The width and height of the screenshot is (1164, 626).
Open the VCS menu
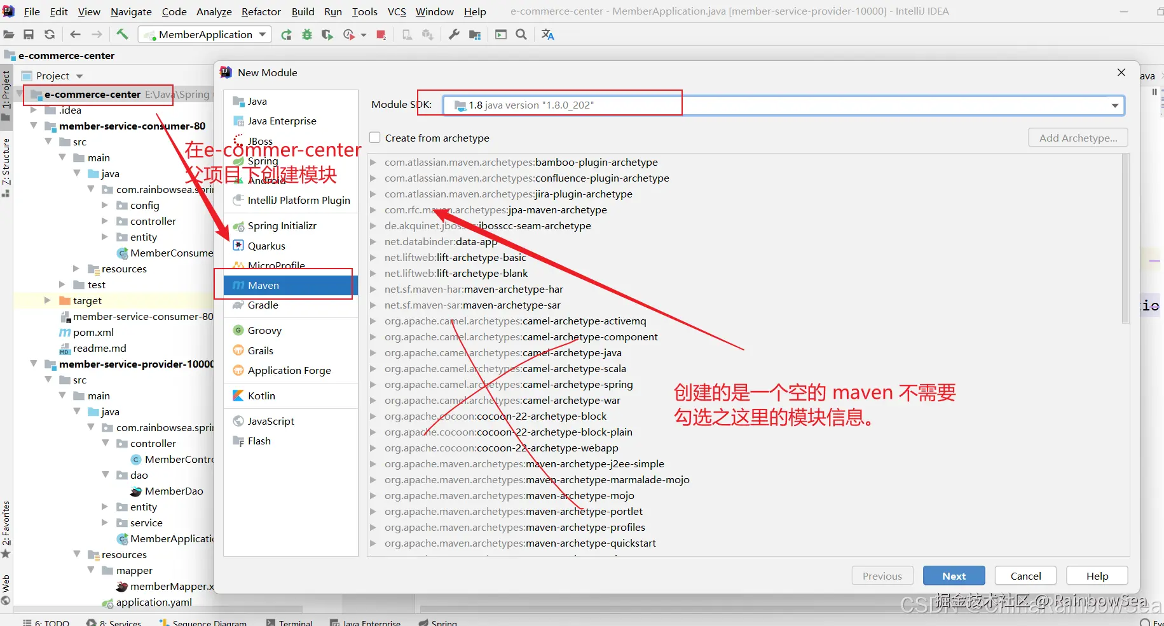point(397,11)
